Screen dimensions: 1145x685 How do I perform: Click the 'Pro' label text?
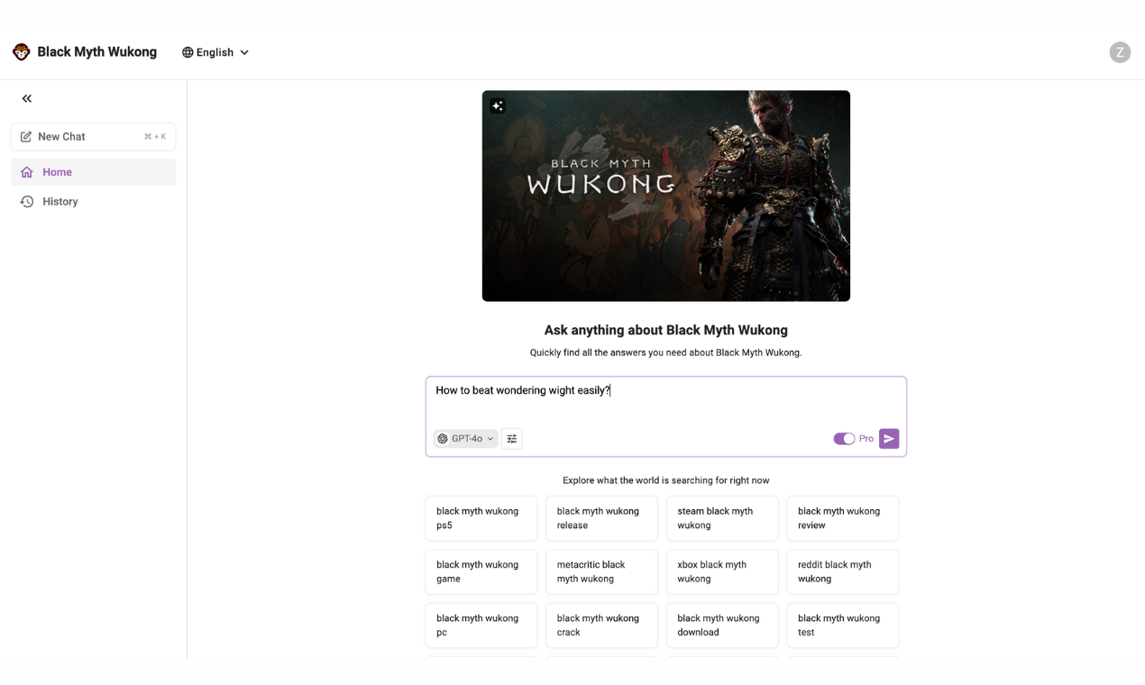click(866, 439)
